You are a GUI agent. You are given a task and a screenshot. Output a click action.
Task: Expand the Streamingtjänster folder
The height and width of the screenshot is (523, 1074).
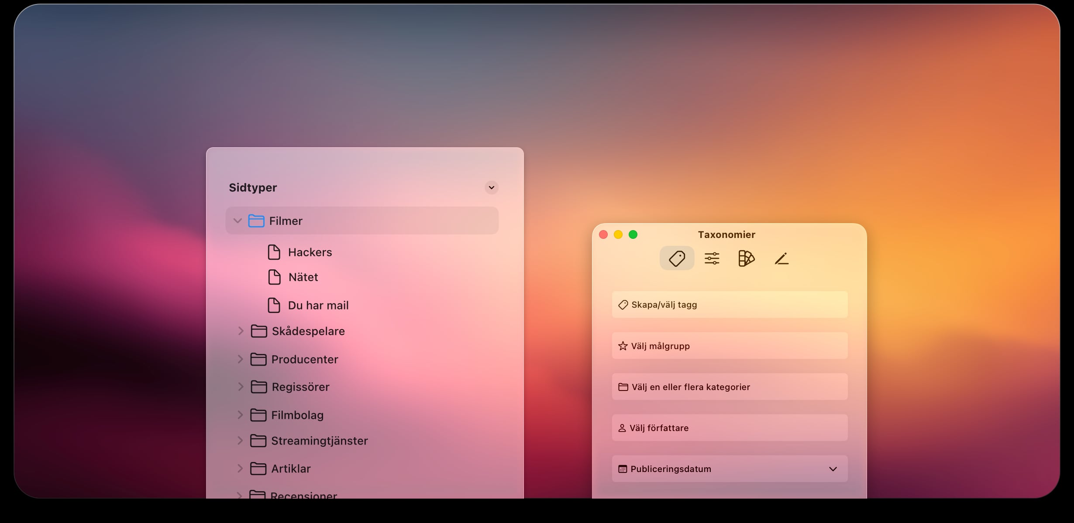(240, 441)
